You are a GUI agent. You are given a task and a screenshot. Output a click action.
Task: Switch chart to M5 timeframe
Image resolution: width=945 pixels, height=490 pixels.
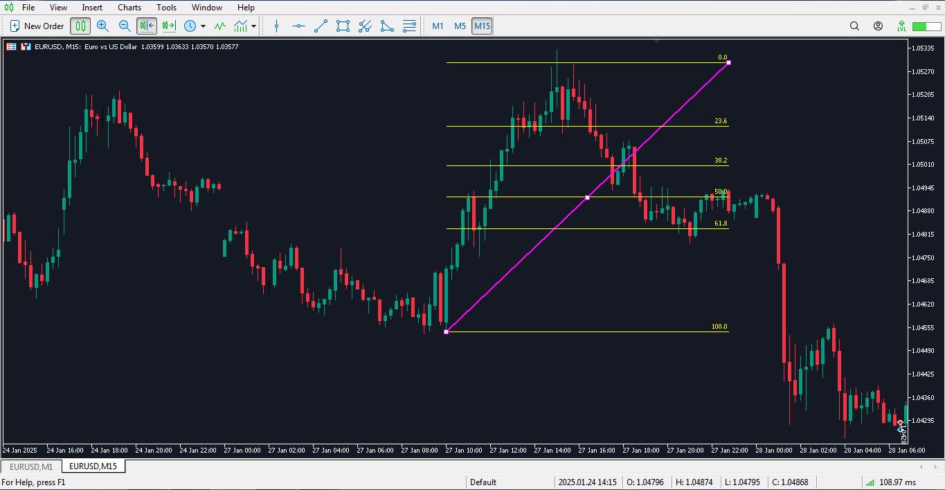tap(460, 26)
